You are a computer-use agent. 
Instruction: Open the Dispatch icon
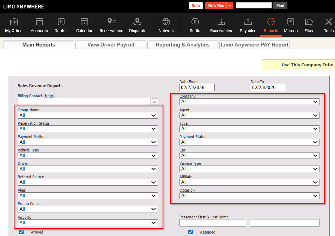tap(137, 22)
